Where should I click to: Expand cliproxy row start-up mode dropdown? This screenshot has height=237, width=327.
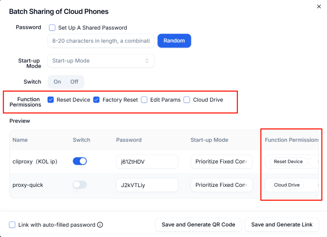pos(221,162)
